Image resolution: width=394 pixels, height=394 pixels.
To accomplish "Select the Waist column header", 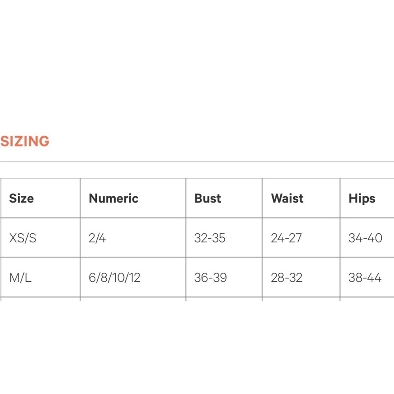I will point(287,198).
